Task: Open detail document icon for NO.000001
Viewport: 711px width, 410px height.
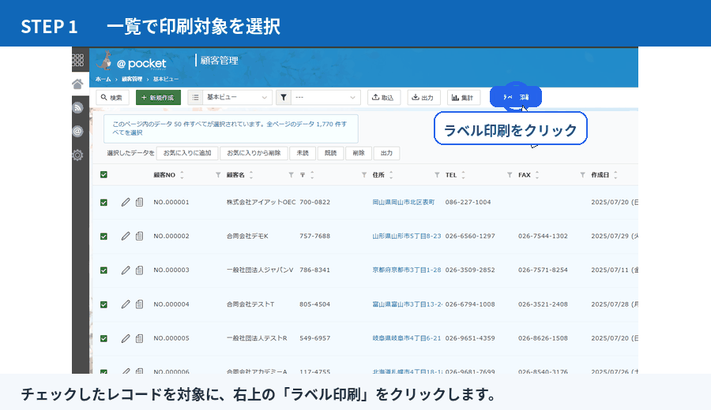Action: (139, 203)
